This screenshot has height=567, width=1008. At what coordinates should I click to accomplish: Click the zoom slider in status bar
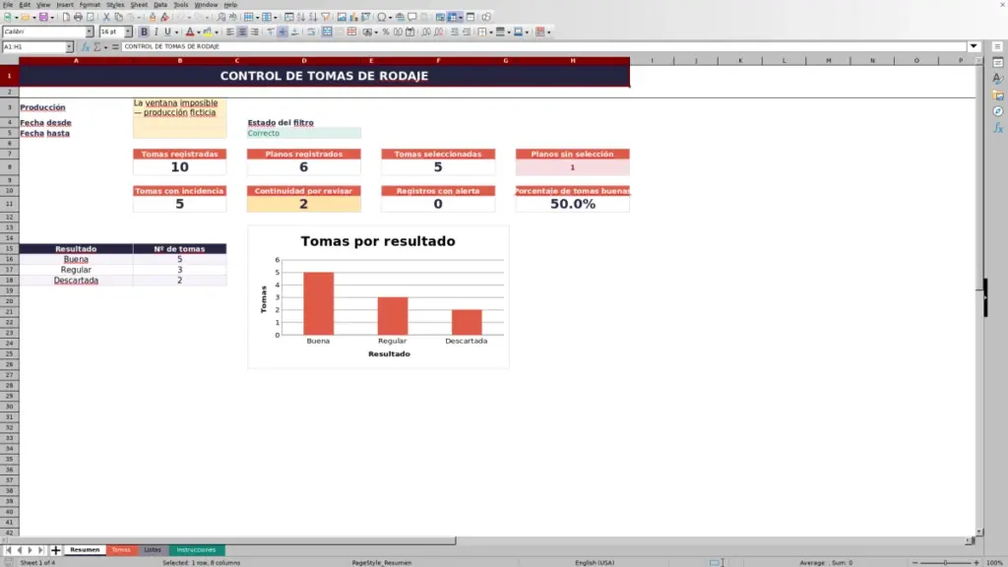point(946,562)
